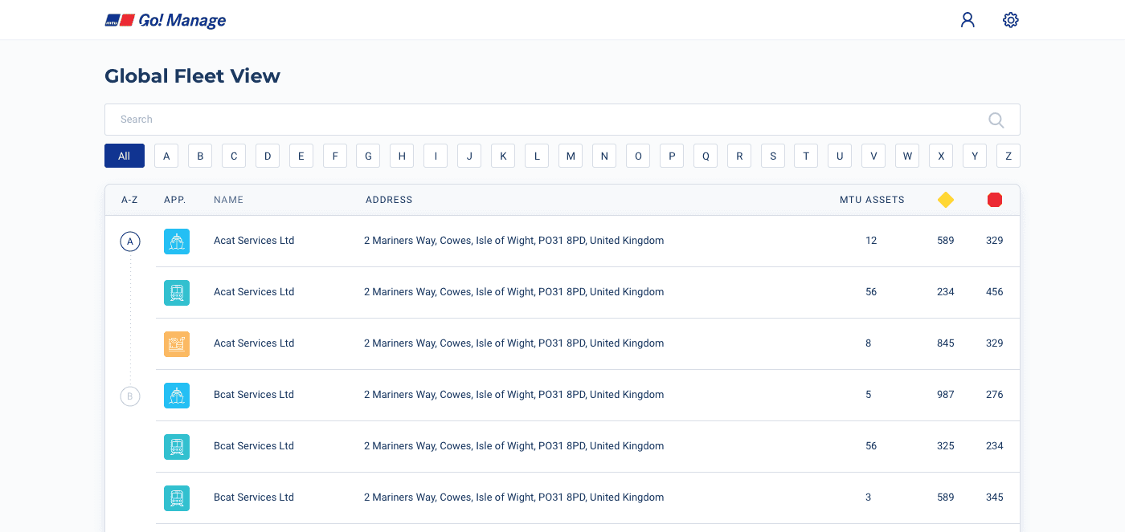Filter by letter C

[x=234, y=156]
